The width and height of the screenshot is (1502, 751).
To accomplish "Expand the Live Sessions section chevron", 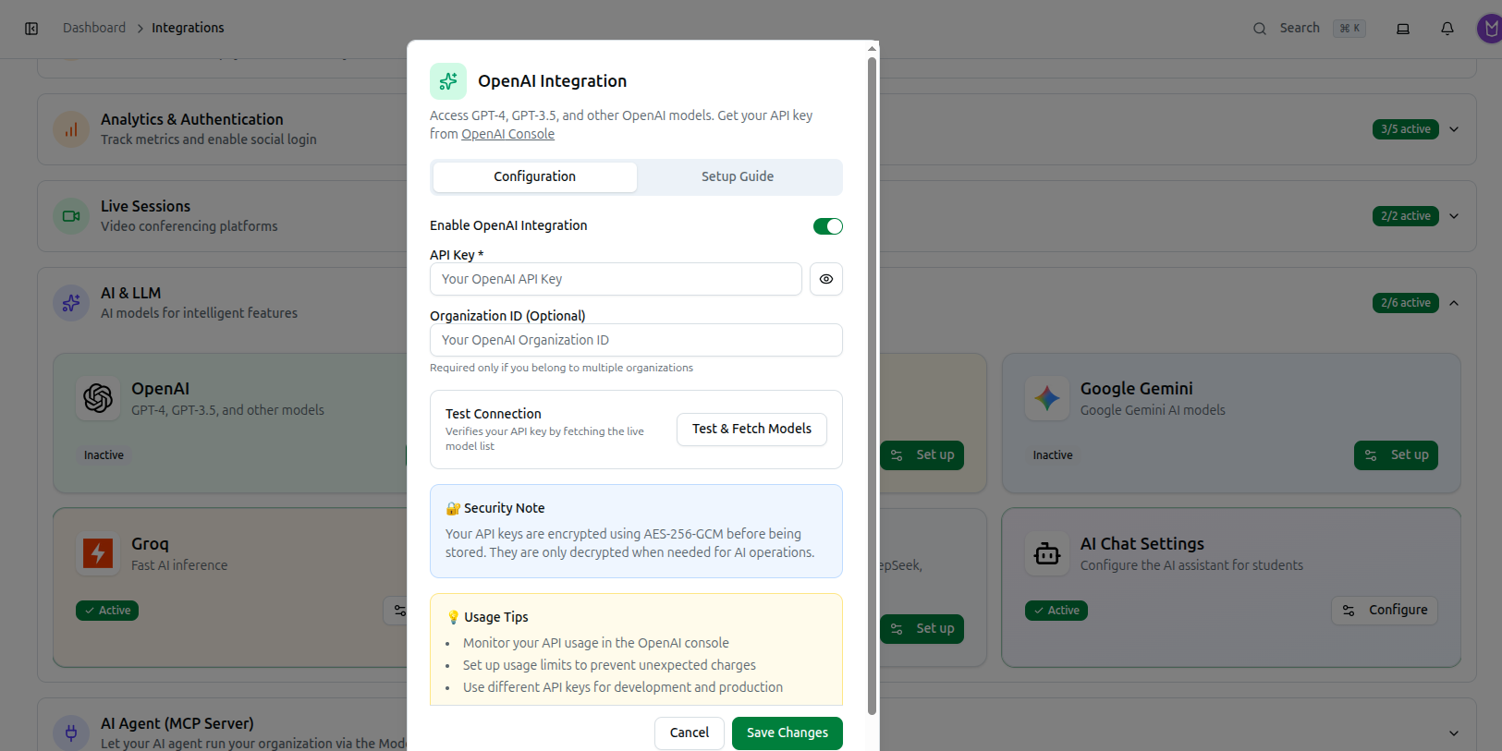I will [x=1454, y=216].
